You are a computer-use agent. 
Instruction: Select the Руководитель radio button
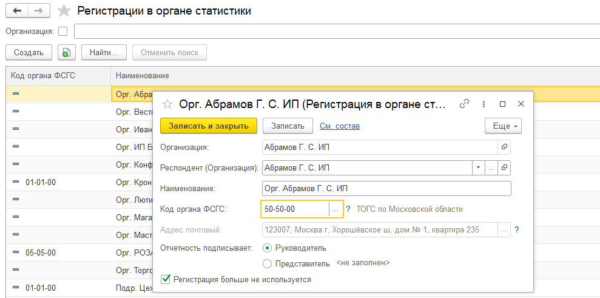[x=268, y=248]
